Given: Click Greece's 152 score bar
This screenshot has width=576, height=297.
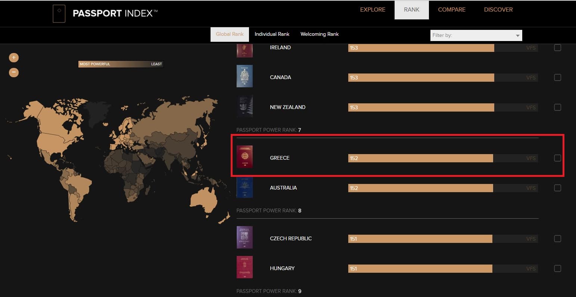Looking at the screenshot, I should click(x=421, y=158).
